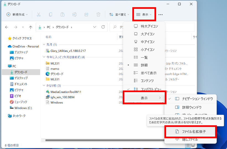227x149 pixels.
Task: Click the Cut scissors icon in toolbar
Action: (x=38, y=14)
